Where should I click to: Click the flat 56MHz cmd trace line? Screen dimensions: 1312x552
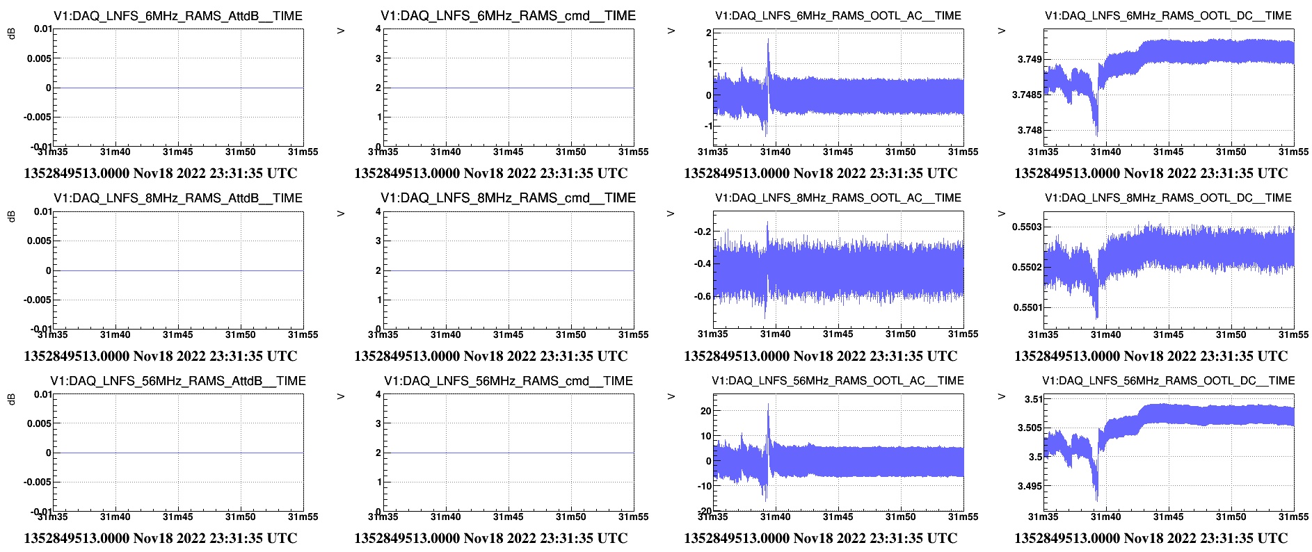coord(509,453)
